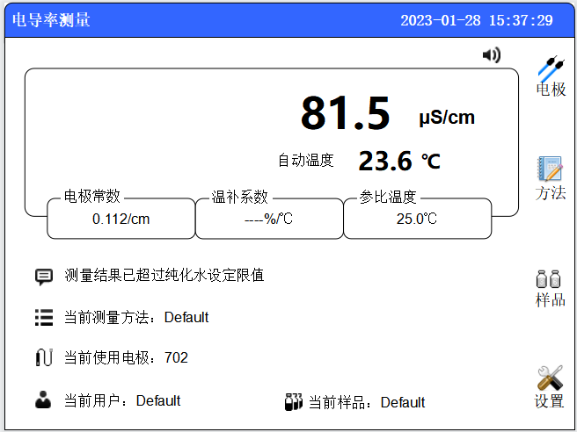Click the 当前样品：Default text
The image size is (577, 432).
pyautogui.click(x=367, y=402)
